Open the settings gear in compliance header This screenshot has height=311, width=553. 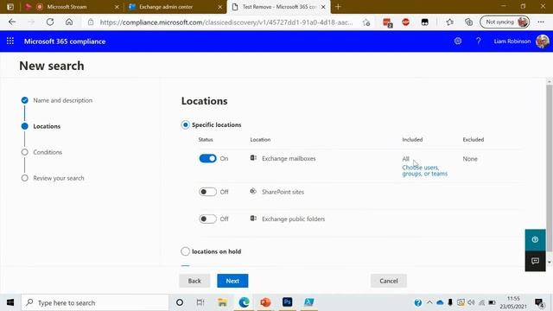[x=458, y=41]
